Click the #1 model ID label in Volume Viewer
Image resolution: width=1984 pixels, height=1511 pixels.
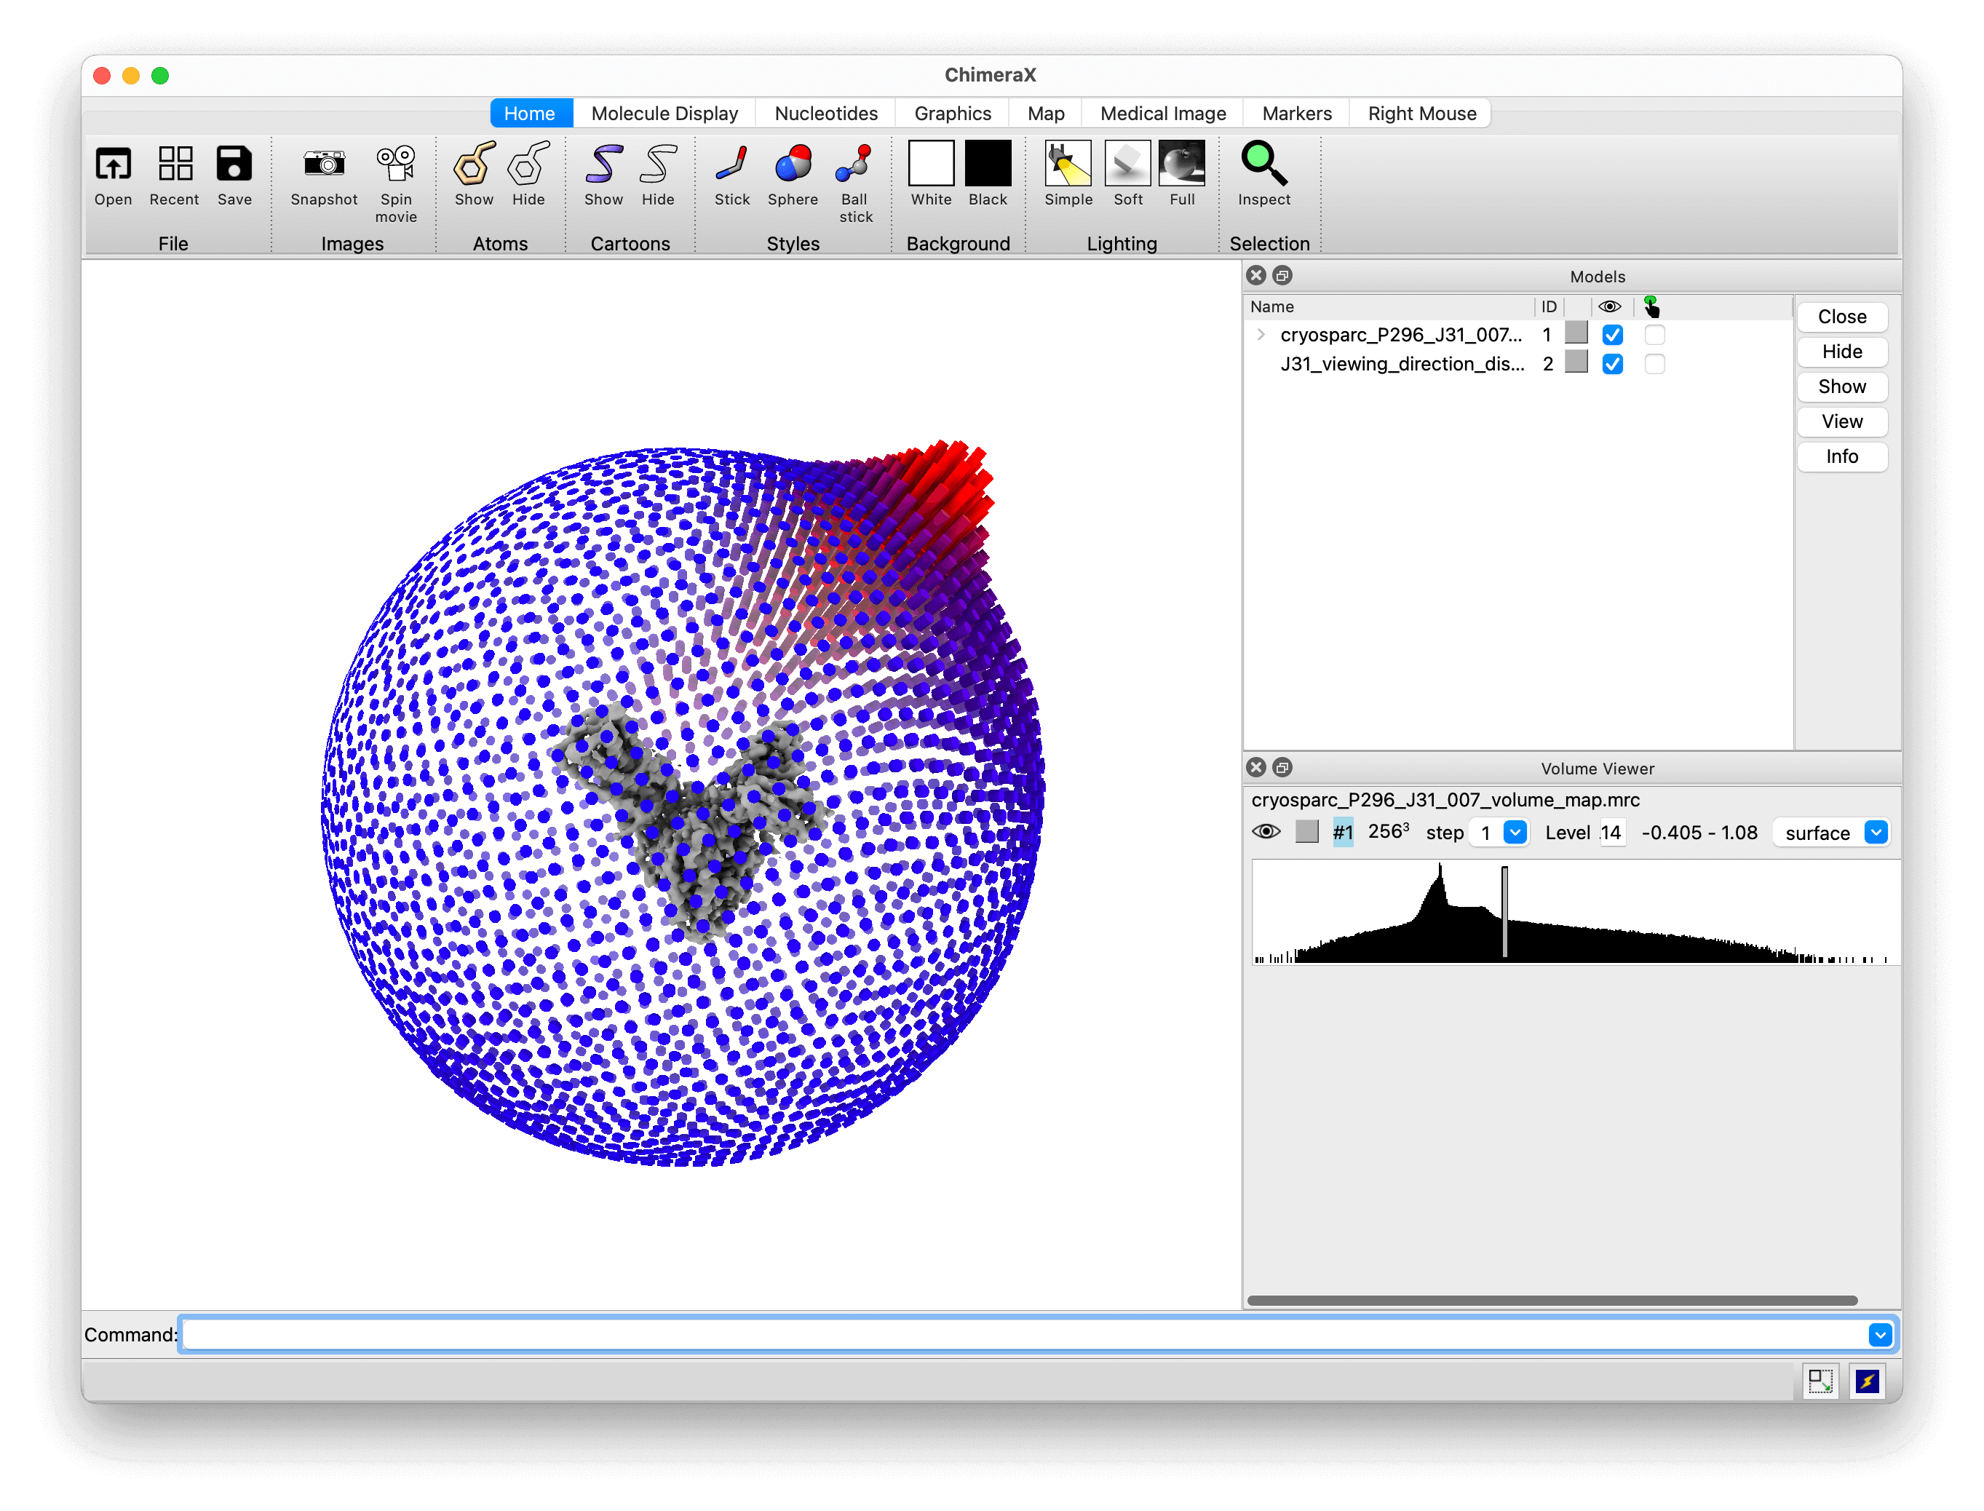point(1342,833)
